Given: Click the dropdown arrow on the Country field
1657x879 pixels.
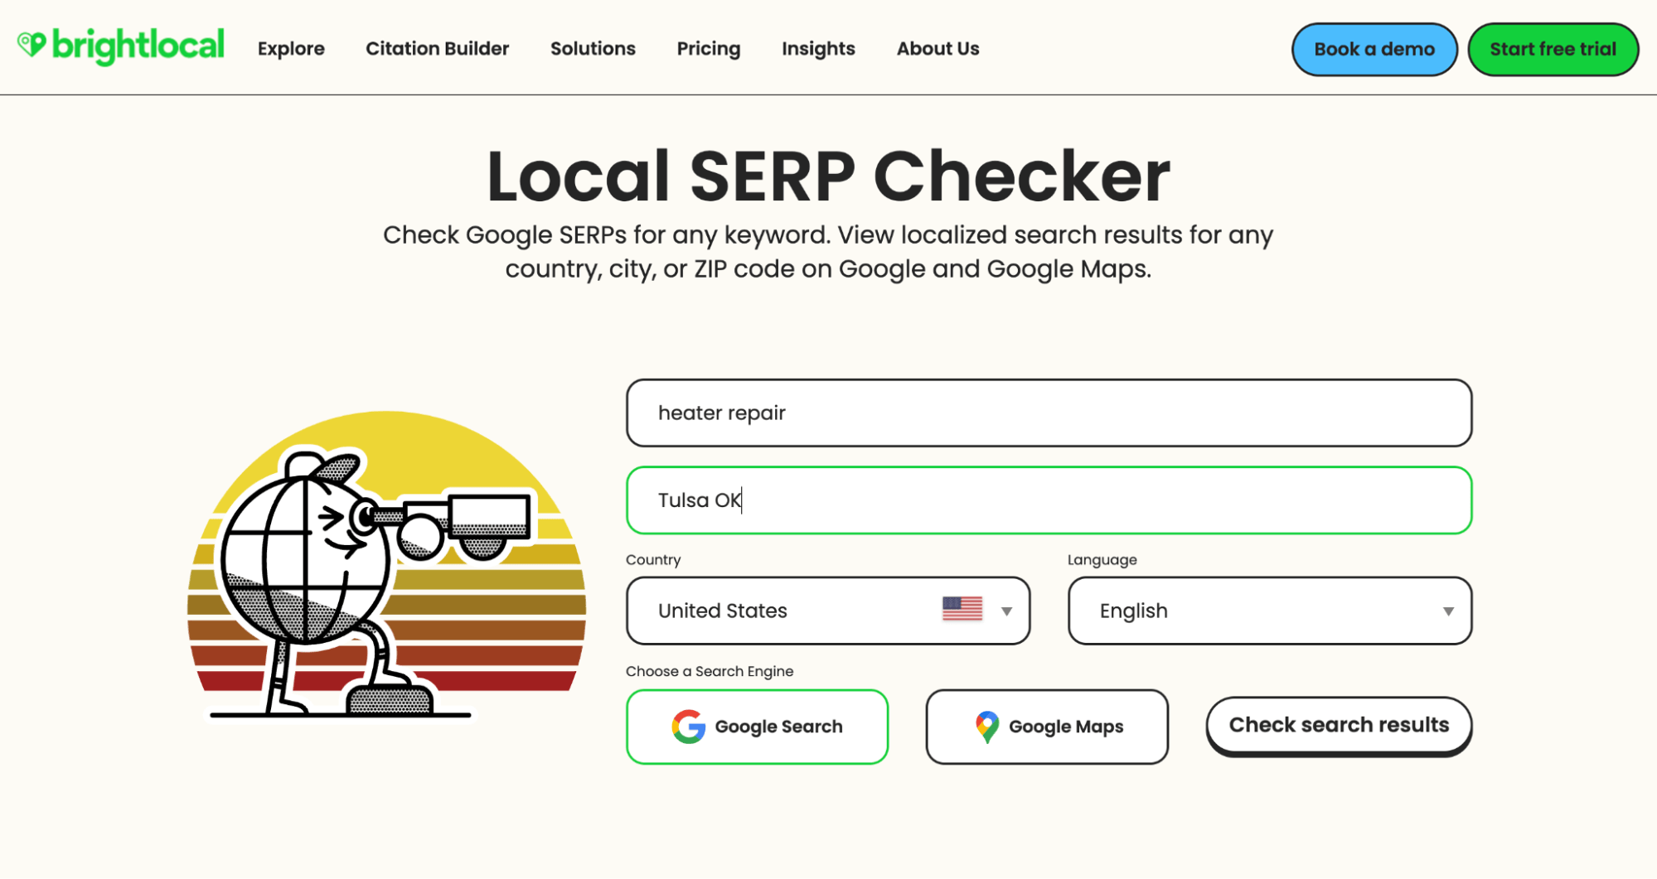Looking at the screenshot, I should [x=1006, y=611].
